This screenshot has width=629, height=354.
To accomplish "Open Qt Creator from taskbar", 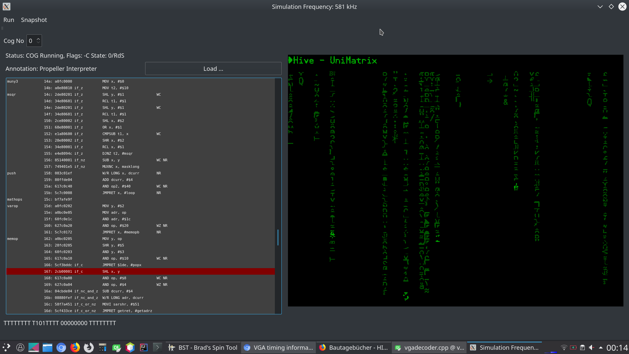I will 116,347.
